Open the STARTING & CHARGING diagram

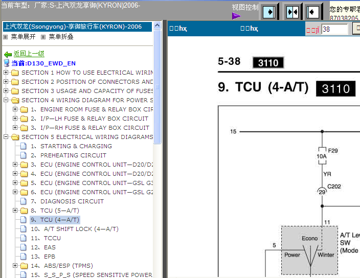[72, 146]
